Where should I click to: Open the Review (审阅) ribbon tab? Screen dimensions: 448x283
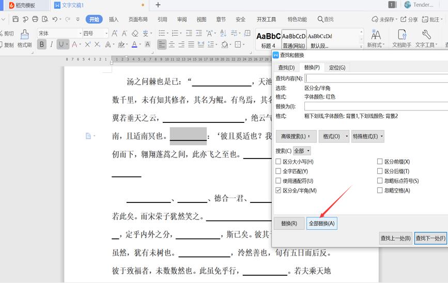pyautogui.click(x=182, y=20)
